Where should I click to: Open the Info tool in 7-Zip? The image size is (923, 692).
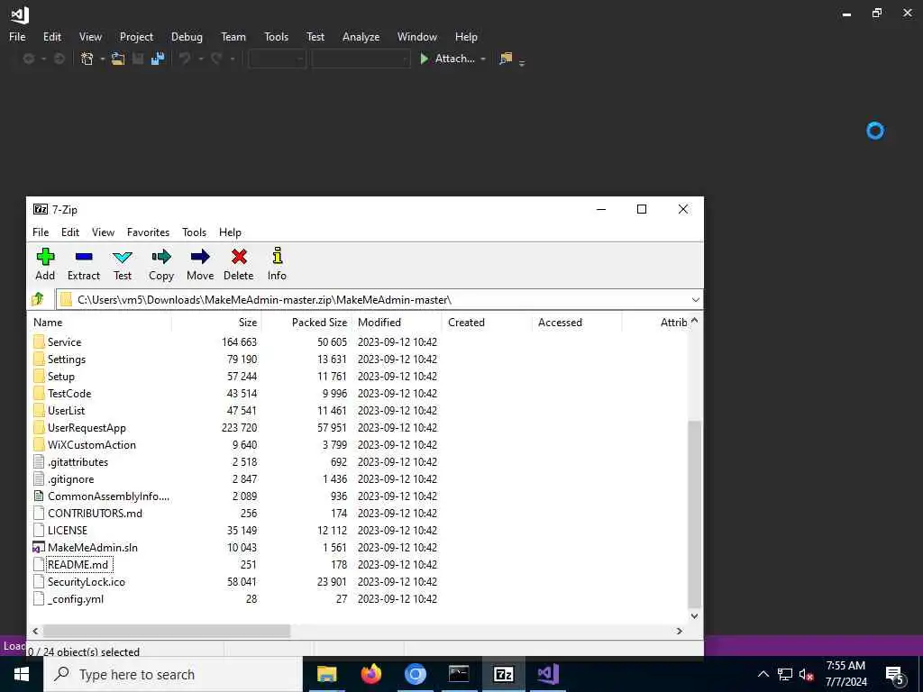coord(278,255)
